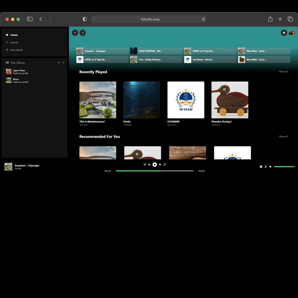Open the queue list icon

tap(265, 167)
